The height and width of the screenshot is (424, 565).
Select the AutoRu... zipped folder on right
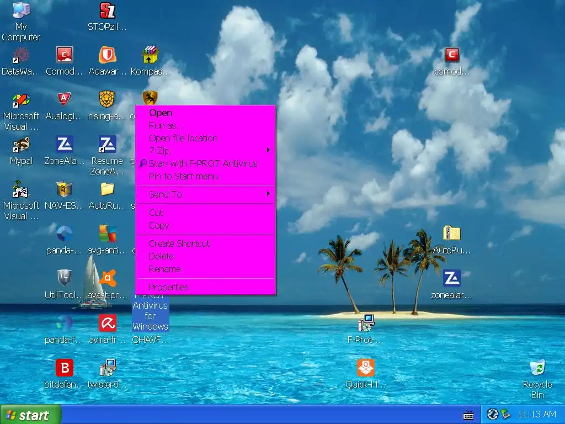(x=451, y=234)
